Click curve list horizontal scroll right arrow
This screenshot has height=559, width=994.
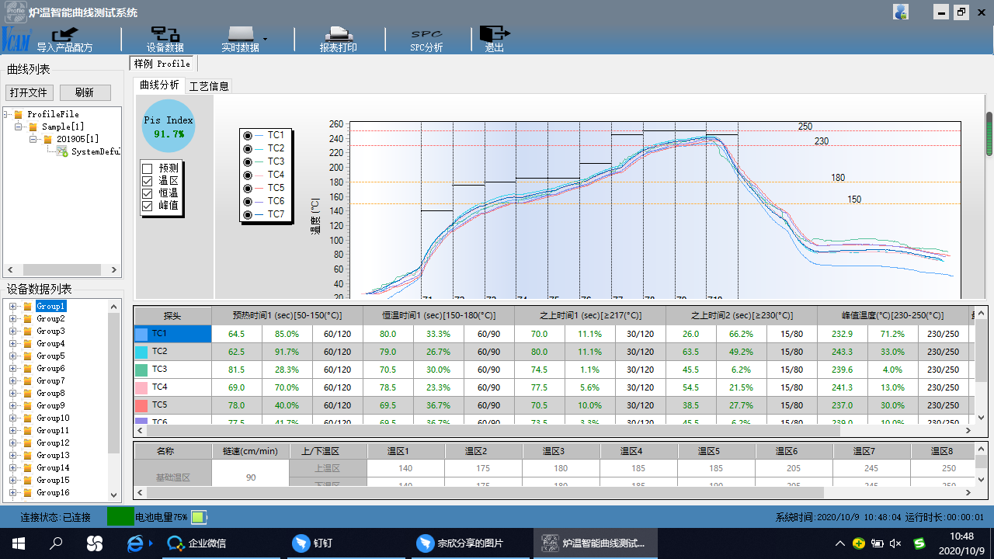(114, 270)
